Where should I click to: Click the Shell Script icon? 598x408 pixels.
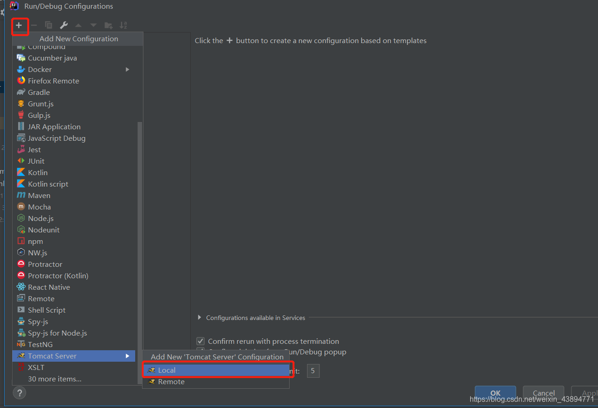coord(21,310)
